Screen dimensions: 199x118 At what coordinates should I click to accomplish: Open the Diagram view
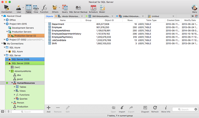(145, 109)
